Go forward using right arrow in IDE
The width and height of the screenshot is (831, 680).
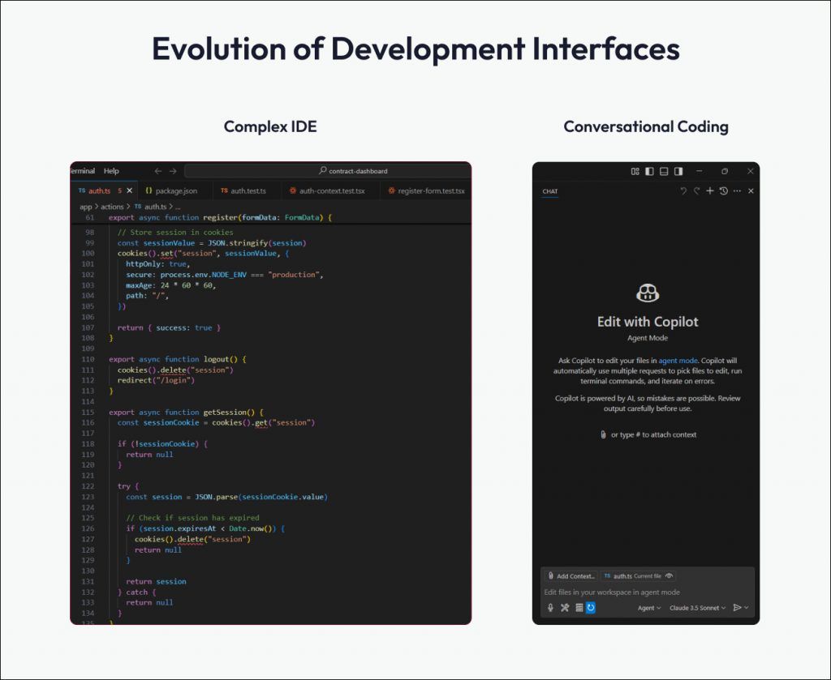coord(173,171)
